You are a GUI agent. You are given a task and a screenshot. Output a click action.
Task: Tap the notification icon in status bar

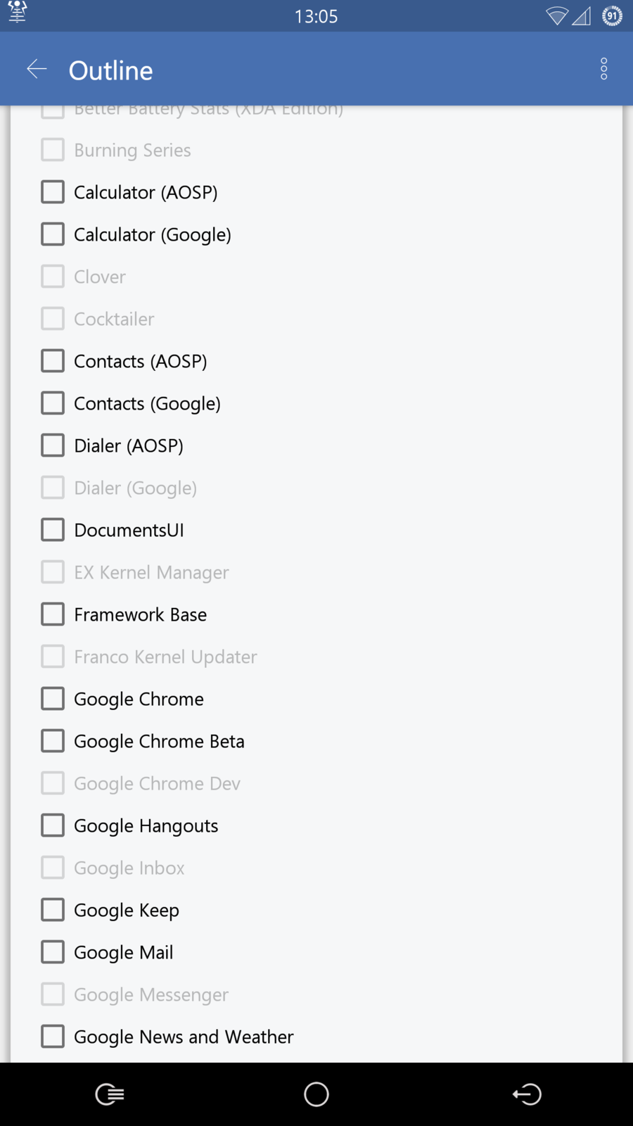pos(18,12)
